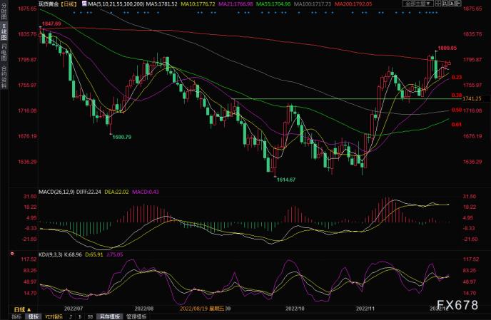Viewport: 491px width, 320px height.
Task: Click the 1809.85 high price label
Action: tap(447, 48)
